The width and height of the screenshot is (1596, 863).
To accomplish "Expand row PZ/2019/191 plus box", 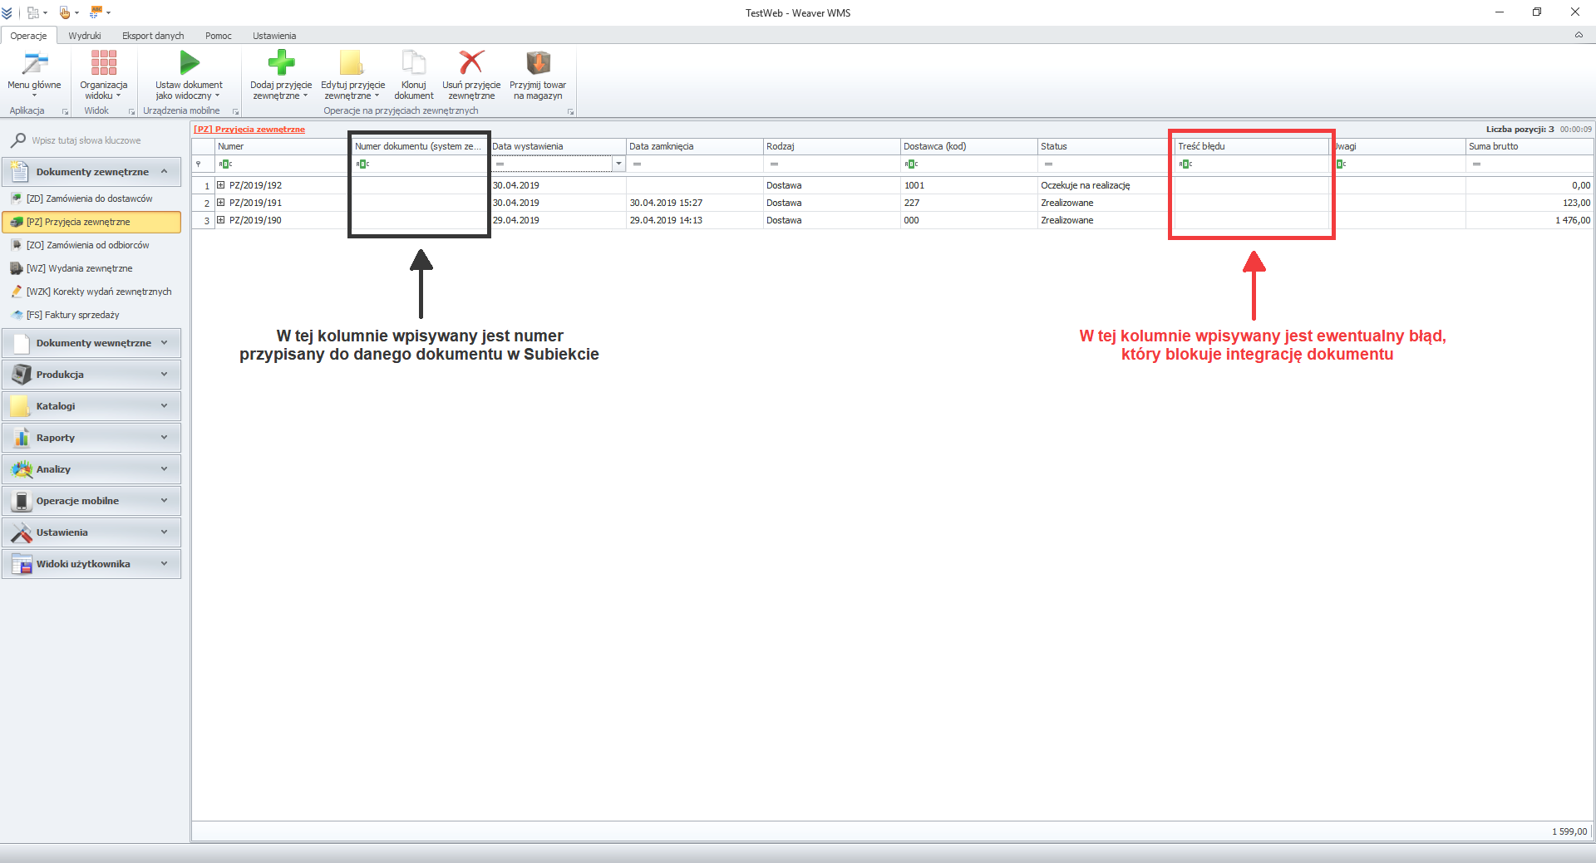I will 221,203.
